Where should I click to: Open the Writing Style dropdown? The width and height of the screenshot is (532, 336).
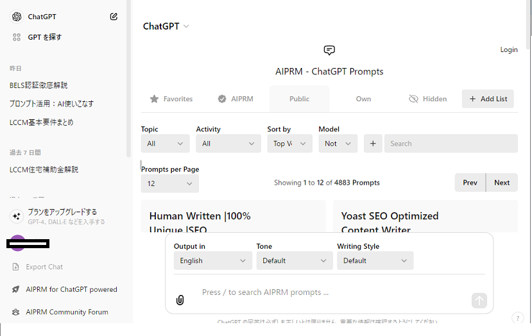(375, 260)
